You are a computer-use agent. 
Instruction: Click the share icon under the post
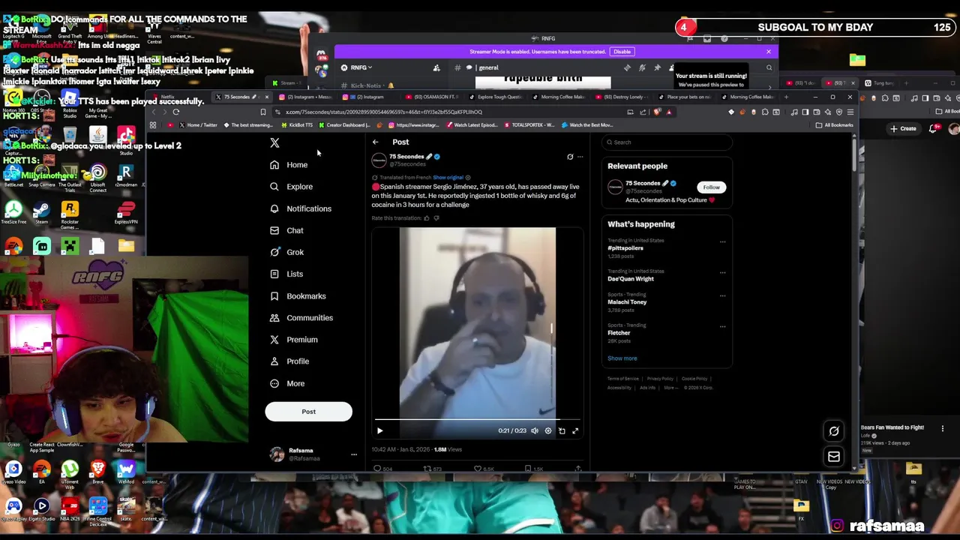(577, 469)
